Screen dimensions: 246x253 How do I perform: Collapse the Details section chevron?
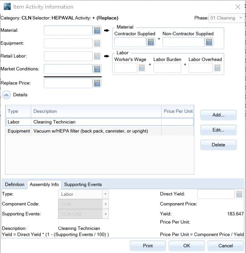tap(6, 95)
